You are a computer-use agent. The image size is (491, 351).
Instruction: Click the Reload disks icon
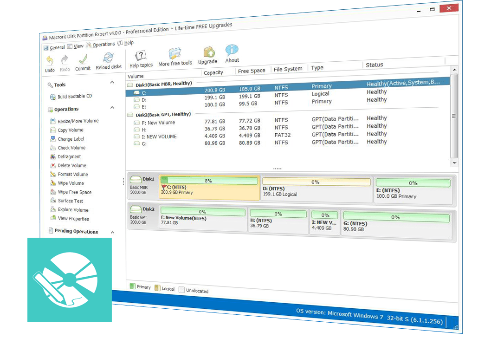coord(108,58)
